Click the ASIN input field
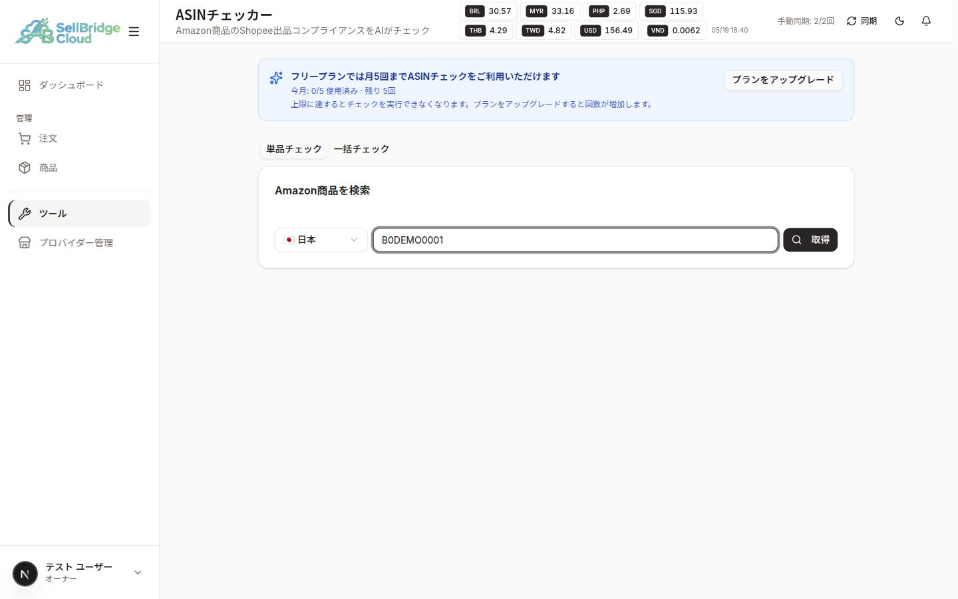The height and width of the screenshot is (599, 958). [x=575, y=240]
